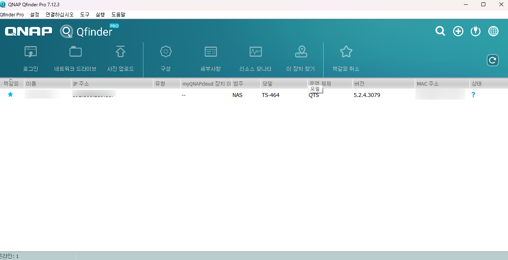Screen dimensions: 508x260
Task: Select the NAS category cell
Action: (237, 95)
